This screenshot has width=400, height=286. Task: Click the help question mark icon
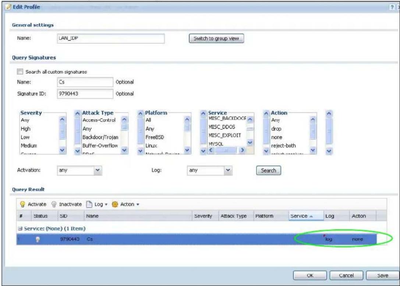(392, 7)
